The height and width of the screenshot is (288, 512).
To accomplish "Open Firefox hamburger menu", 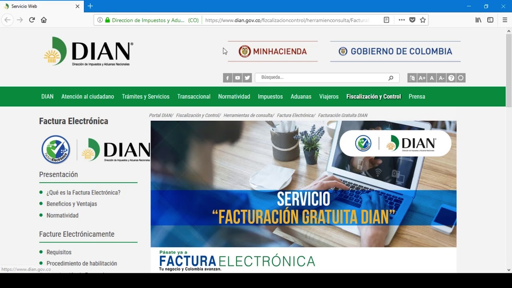I will click(505, 20).
